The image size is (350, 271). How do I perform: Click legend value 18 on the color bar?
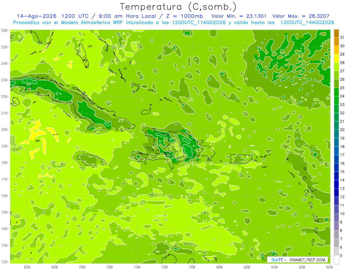(342, 146)
